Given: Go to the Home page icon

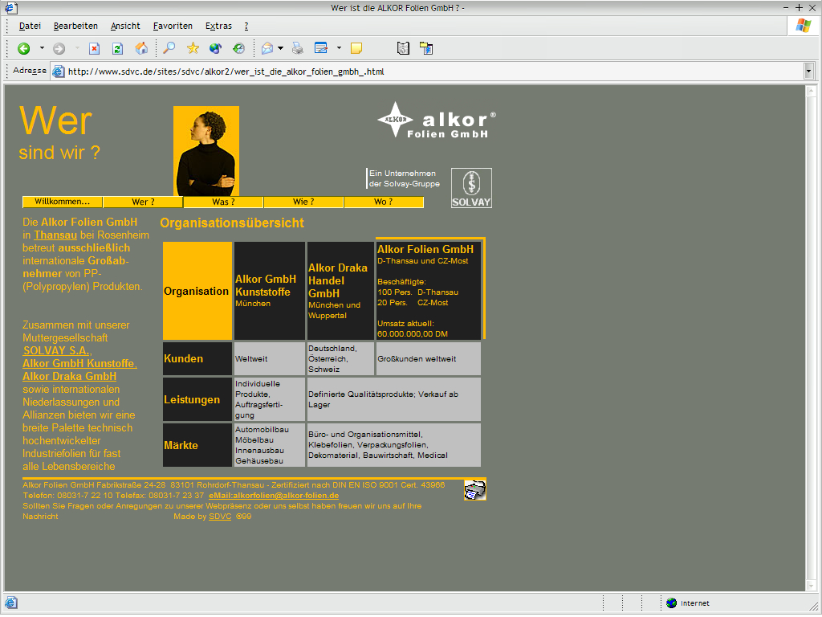Looking at the screenshot, I should tap(141, 49).
